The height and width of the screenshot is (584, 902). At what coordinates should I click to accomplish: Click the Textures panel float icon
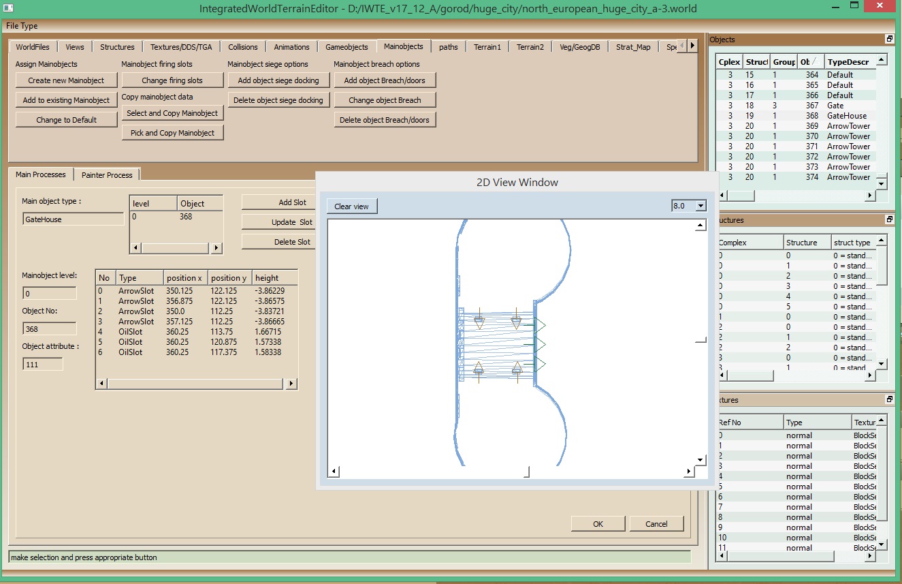point(889,400)
